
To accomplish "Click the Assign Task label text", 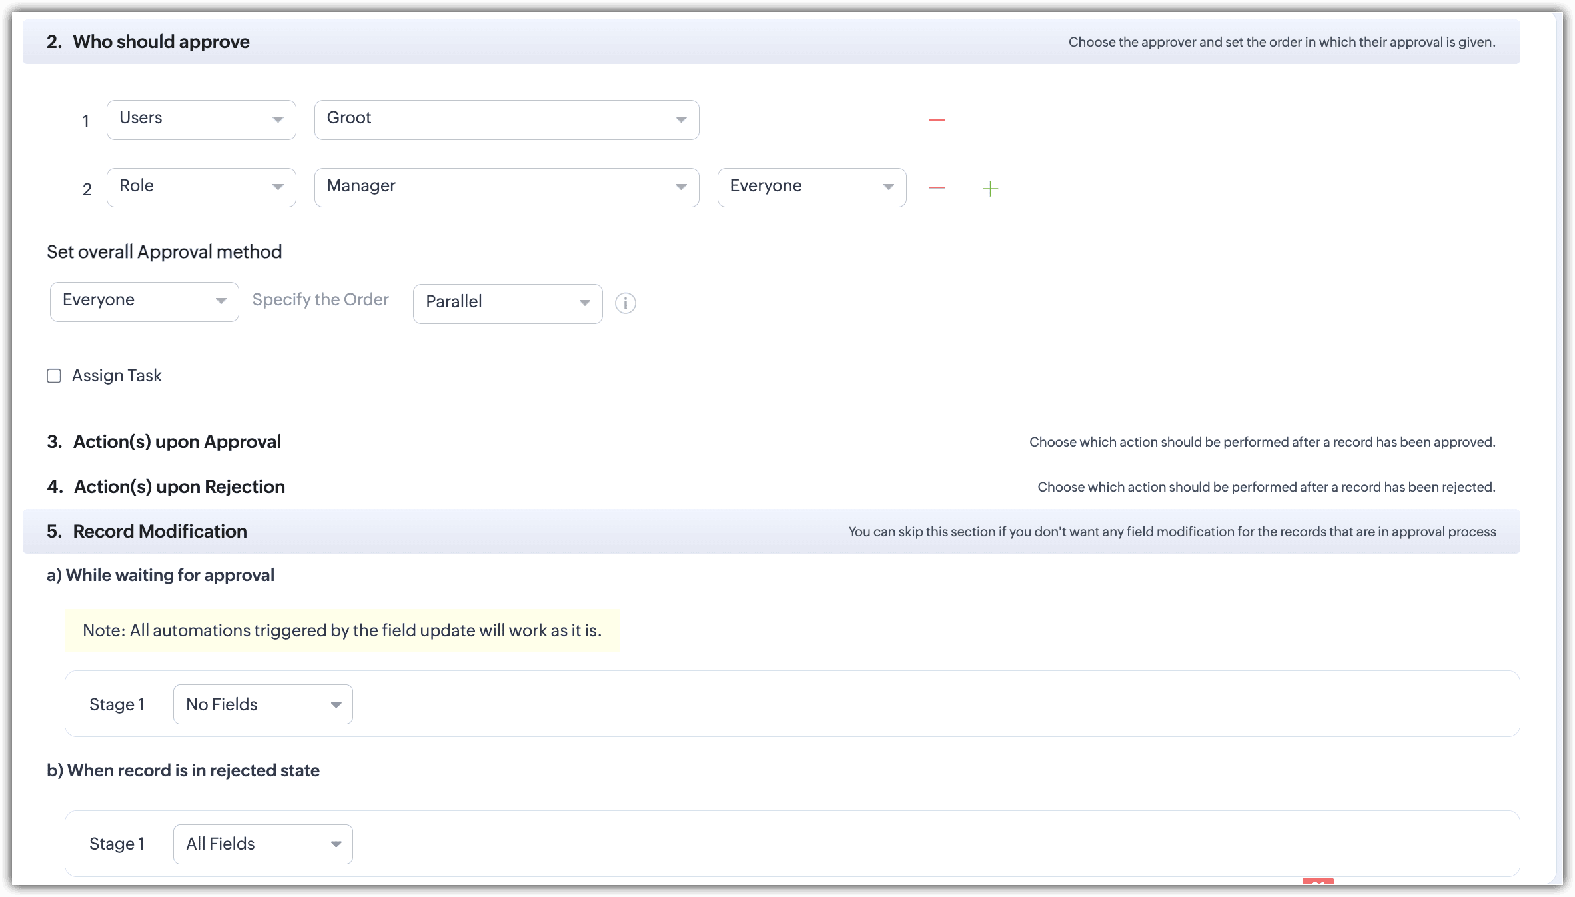I will click(x=117, y=376).
